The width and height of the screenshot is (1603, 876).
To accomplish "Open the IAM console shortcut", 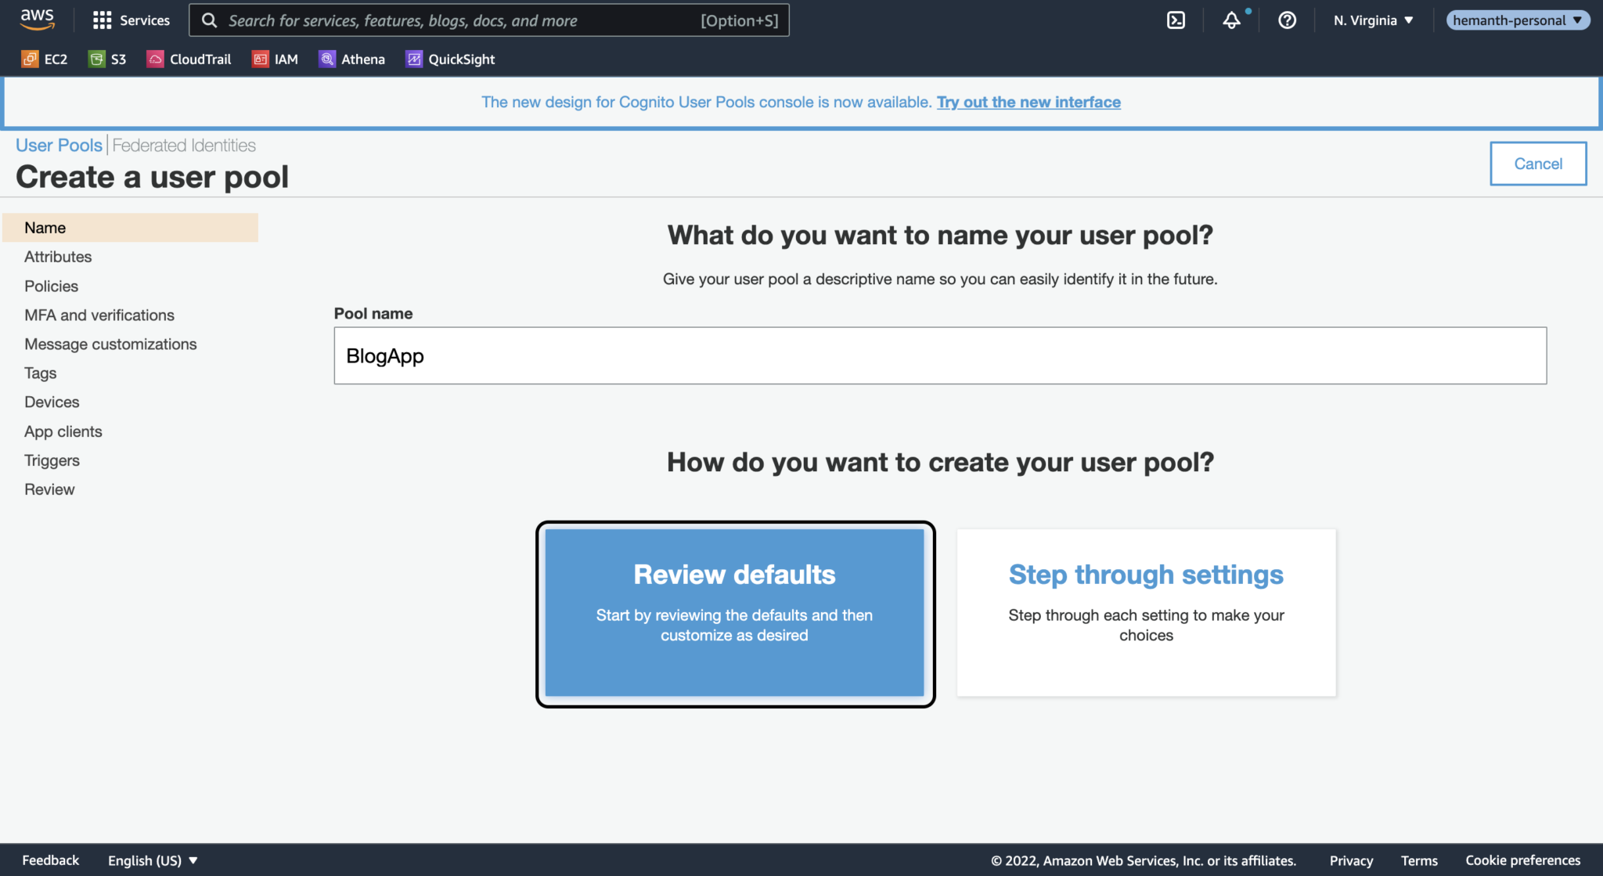I will tap(275, 59).
